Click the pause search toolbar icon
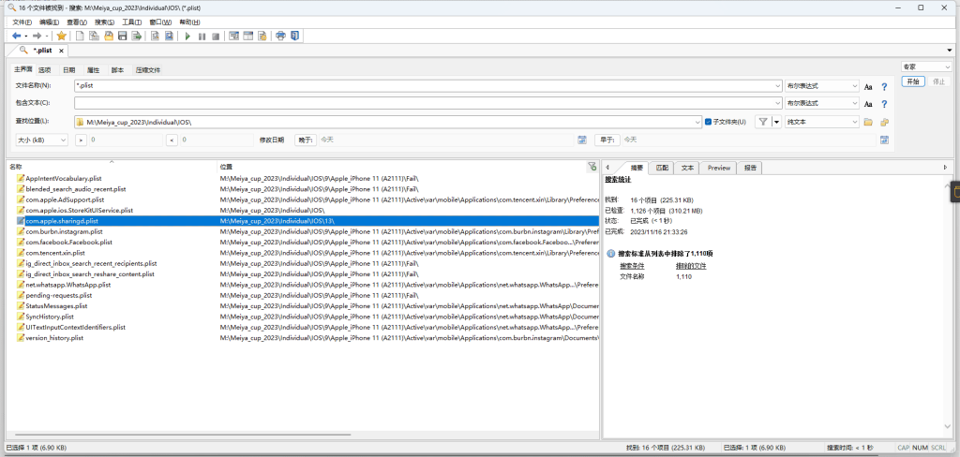Image resolution: width=960 pixels, height=457 pixels. click(x=202, y=37)
